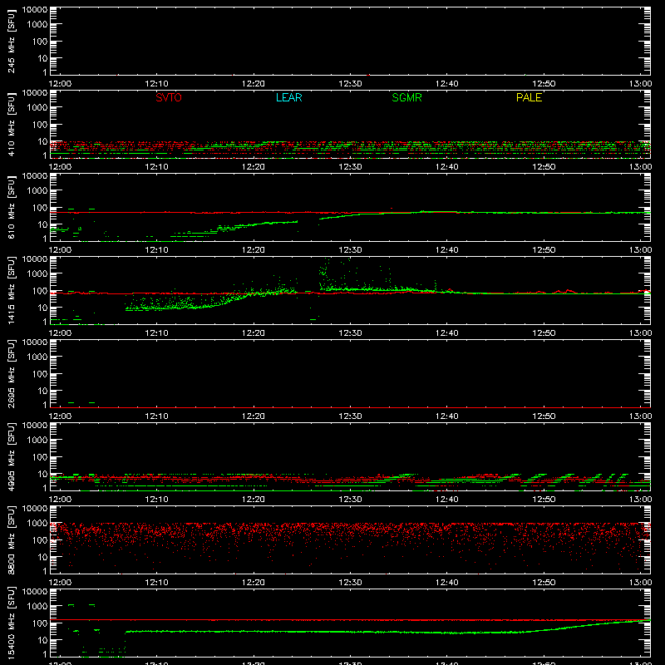
Task: Click the red SVTO trace in the 15400 MHz plot
Action: click(350, 620)
